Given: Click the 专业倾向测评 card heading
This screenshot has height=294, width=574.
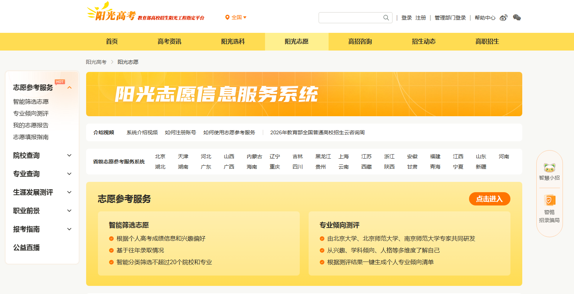Looking at the screenshot, I should click(x=340, y=225).
